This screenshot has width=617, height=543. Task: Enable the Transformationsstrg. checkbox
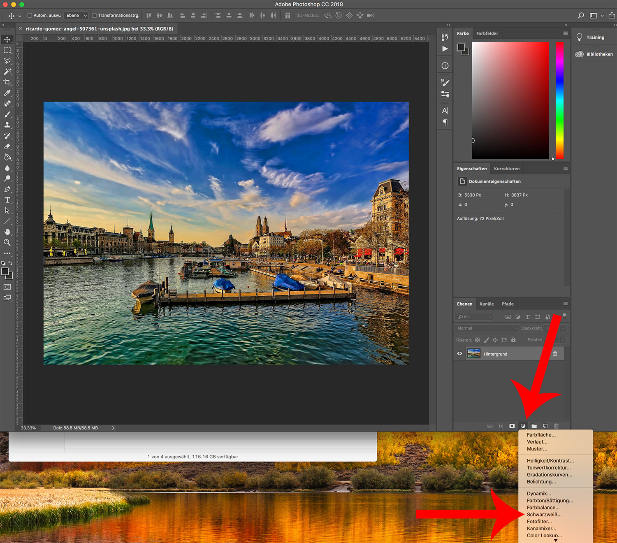[x=94, y=16]
